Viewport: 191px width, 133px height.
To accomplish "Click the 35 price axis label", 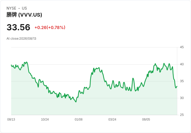I will (182, 81).
